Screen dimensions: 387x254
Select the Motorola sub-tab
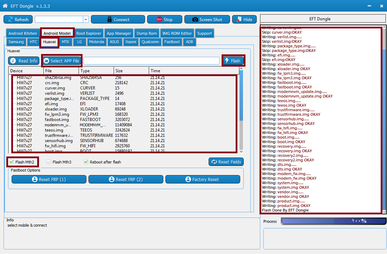click(x=97, y=42)
